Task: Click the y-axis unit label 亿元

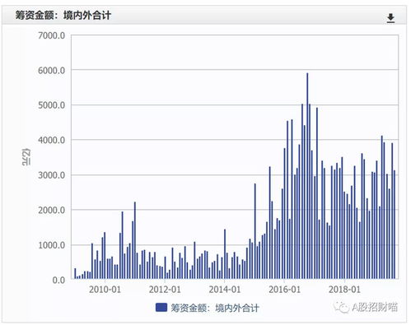Action: click(26, 157)
